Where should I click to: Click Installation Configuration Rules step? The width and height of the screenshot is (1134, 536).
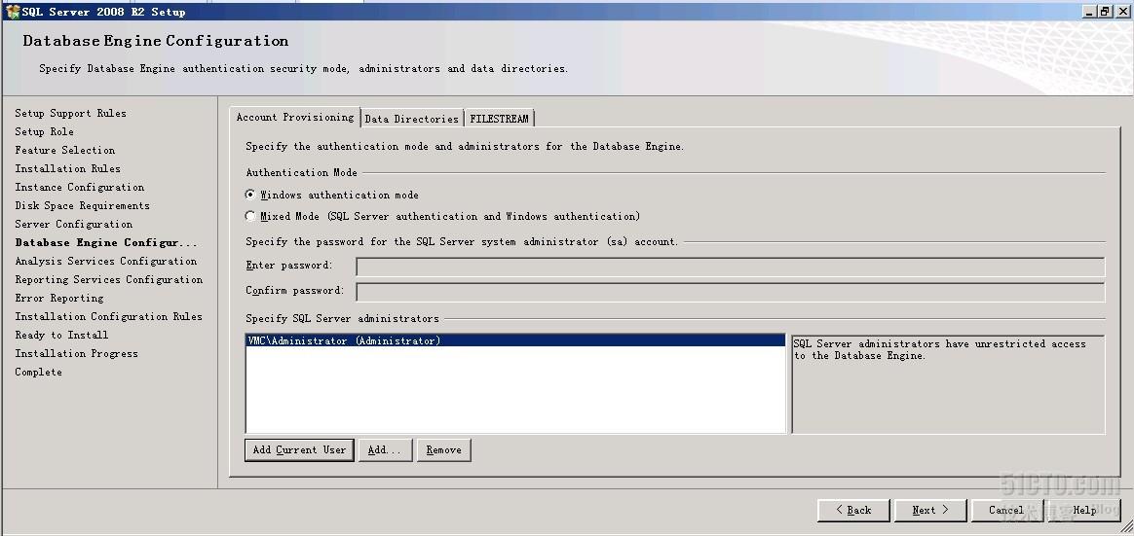click(108, 316)
